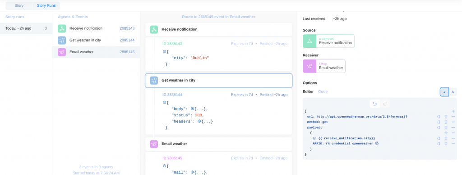The width and height of the screenshot is (462, 175).
Task: Open the Story Runs tab
Action: [x=46, y=5]
